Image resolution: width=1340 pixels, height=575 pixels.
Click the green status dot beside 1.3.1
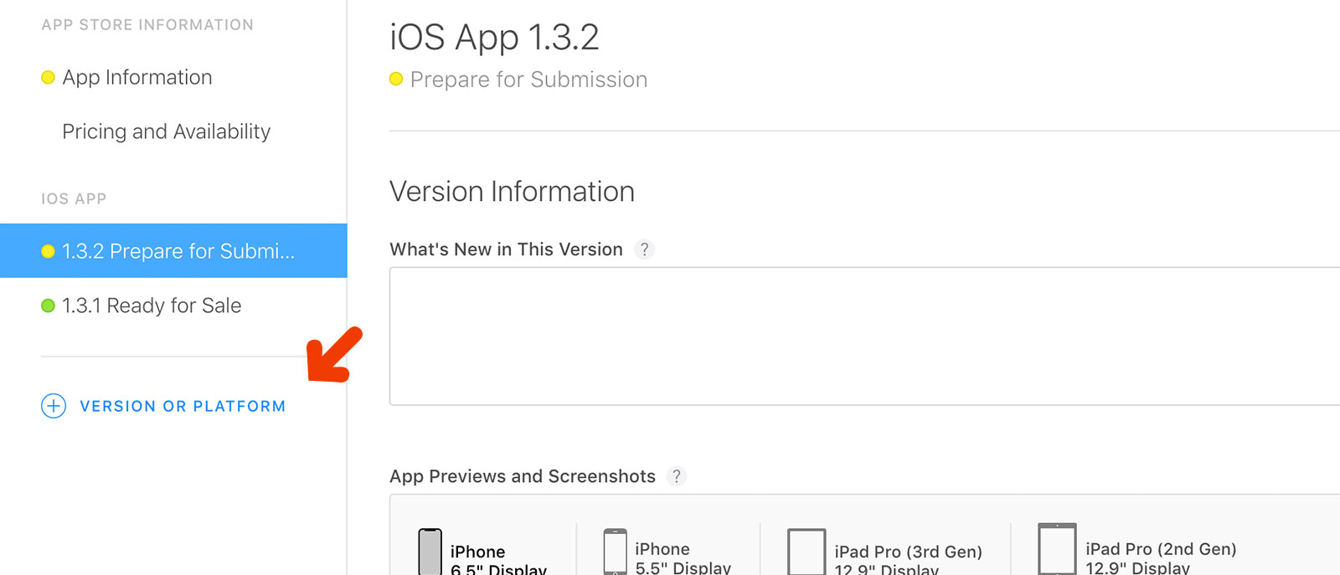[x=48, y=305]
